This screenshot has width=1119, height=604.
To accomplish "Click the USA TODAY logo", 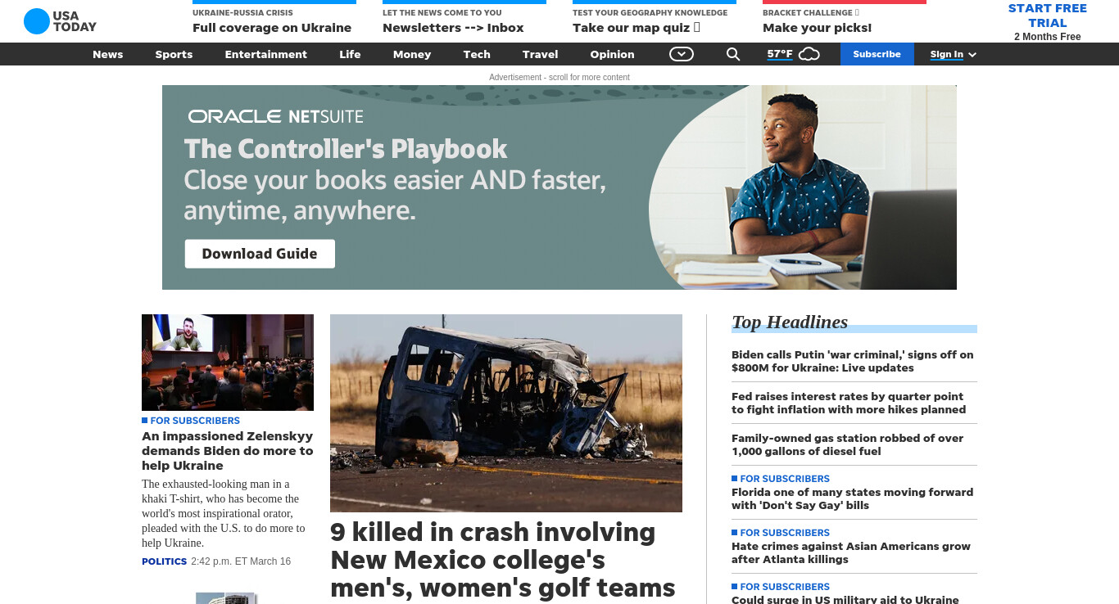I will [x=60, y=21].
